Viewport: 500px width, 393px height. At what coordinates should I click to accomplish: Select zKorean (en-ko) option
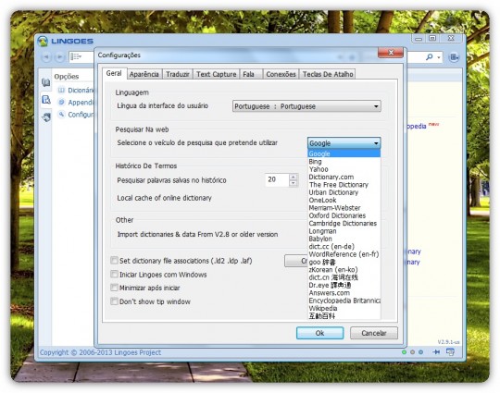(344, 269)
